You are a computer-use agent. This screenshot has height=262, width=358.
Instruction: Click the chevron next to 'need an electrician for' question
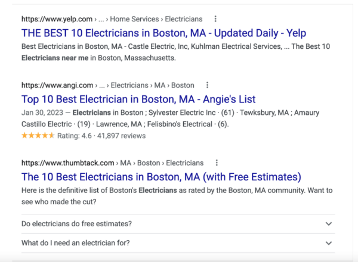pyautogui.click(x=329, y=243)
